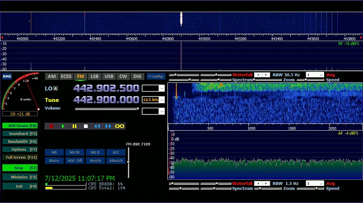Open the dropdown next to Volume slider
The image size is (363, 203).
pos(162,112)
